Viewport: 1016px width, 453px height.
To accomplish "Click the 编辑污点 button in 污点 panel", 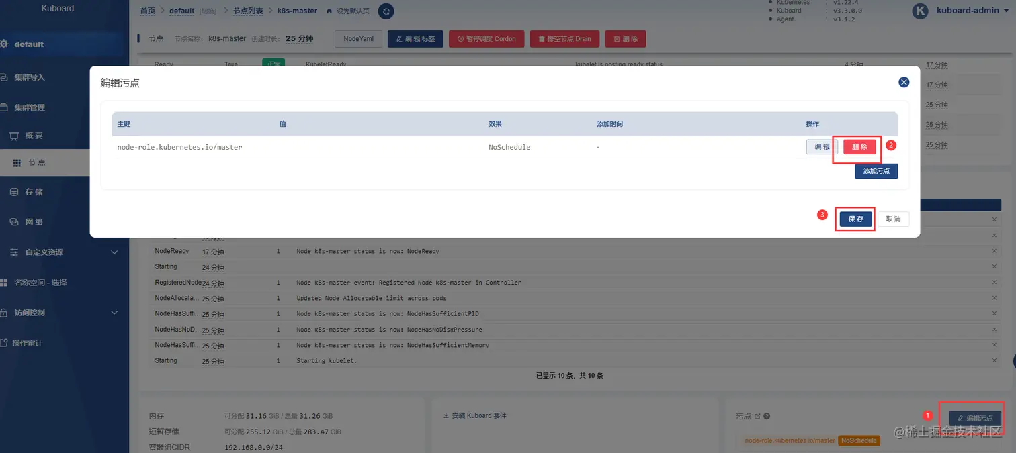I will (975, 418).
